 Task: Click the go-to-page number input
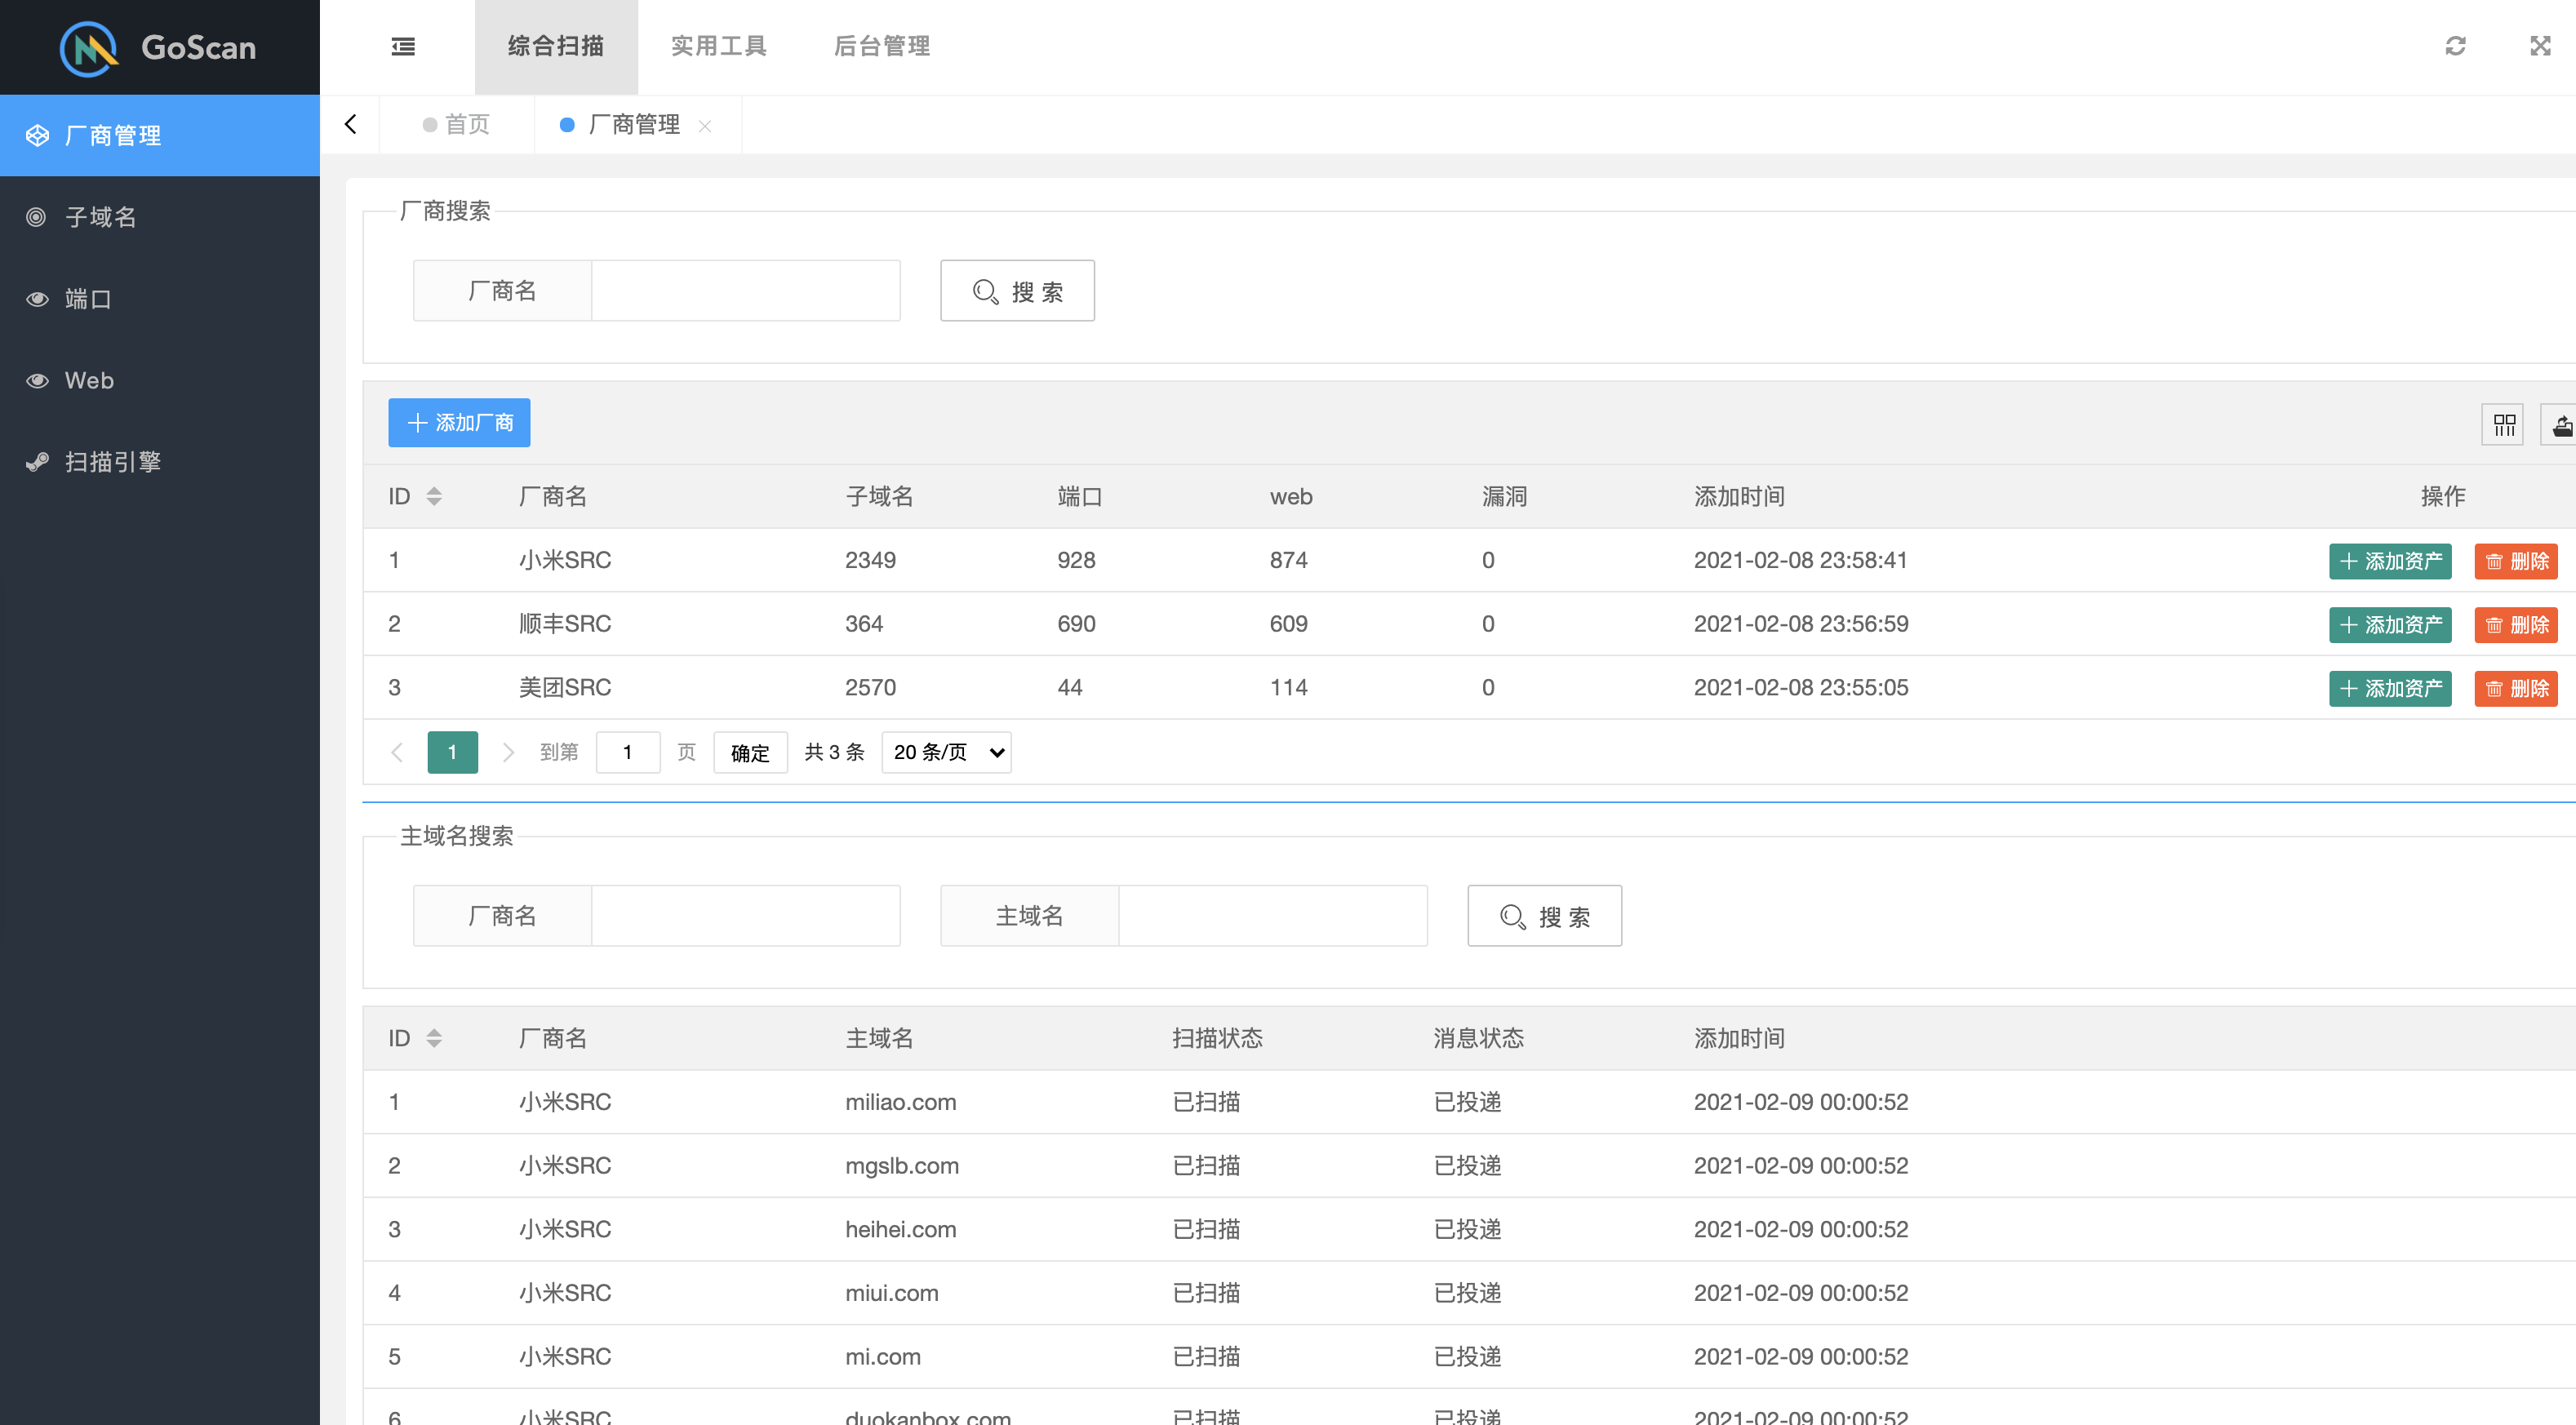pyautogui.click(x=628, y=752)
